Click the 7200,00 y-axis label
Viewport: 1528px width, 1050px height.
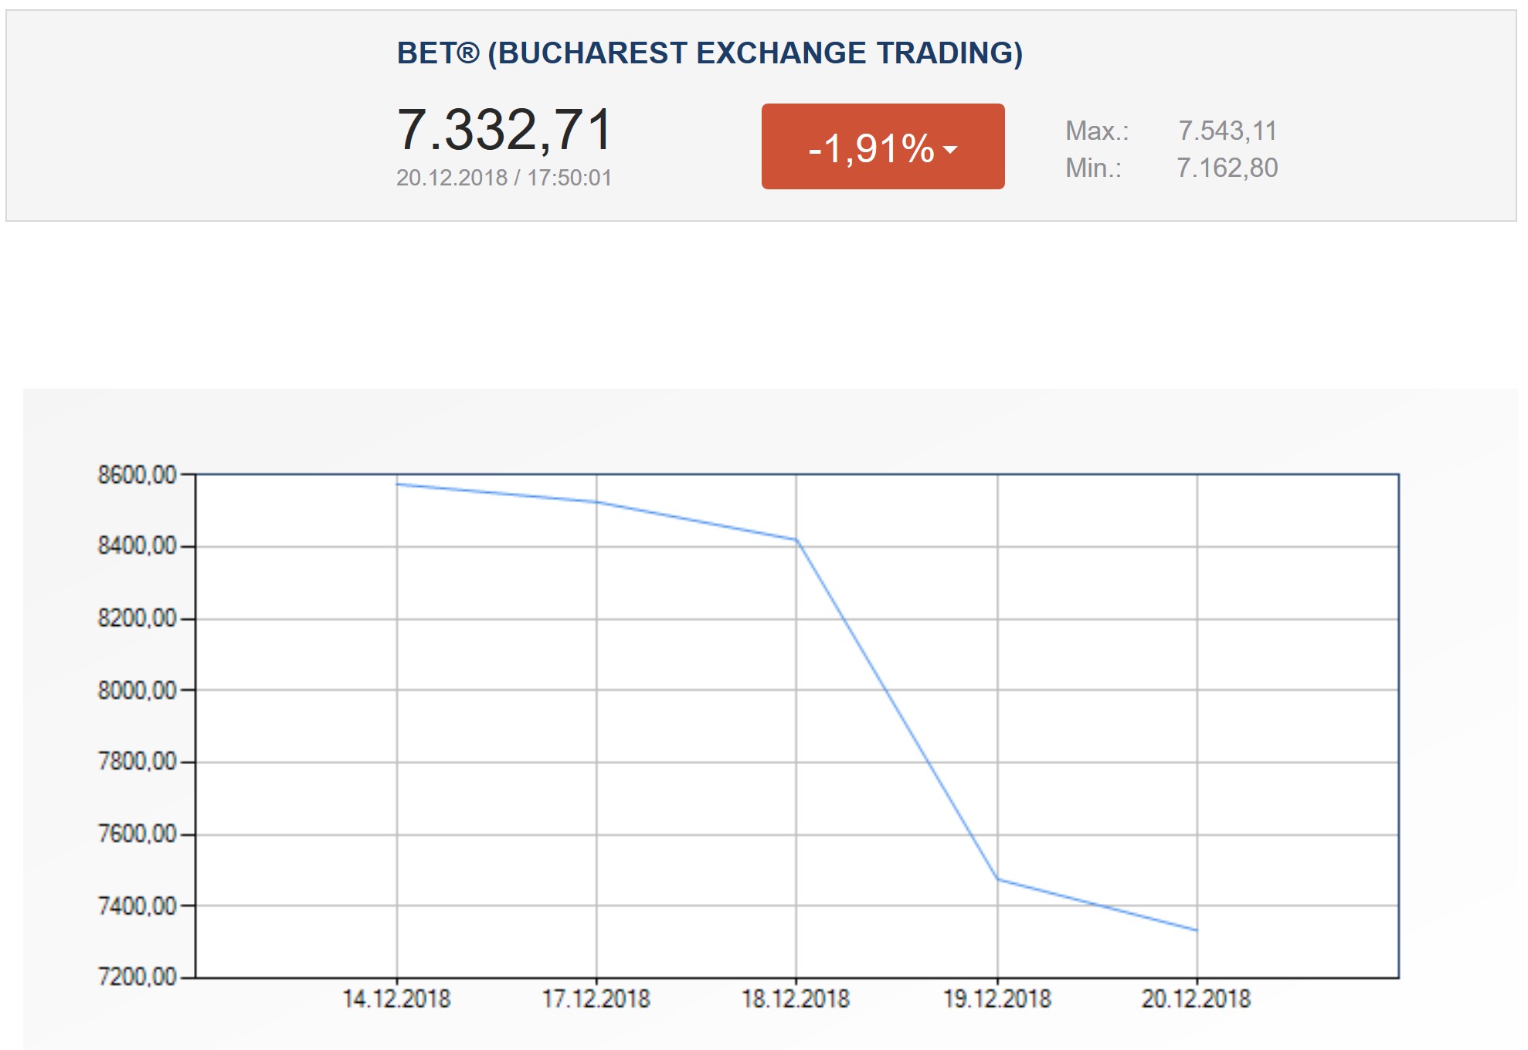[137, 977]
